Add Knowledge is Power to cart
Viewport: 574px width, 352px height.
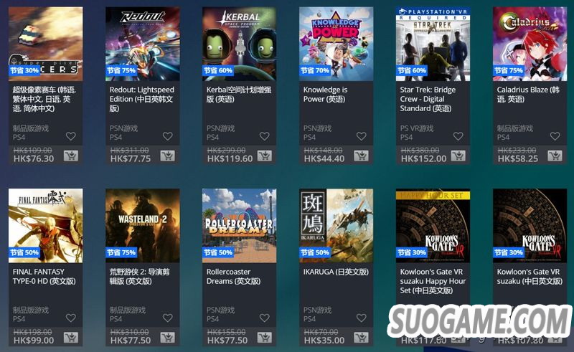point(361,156)
